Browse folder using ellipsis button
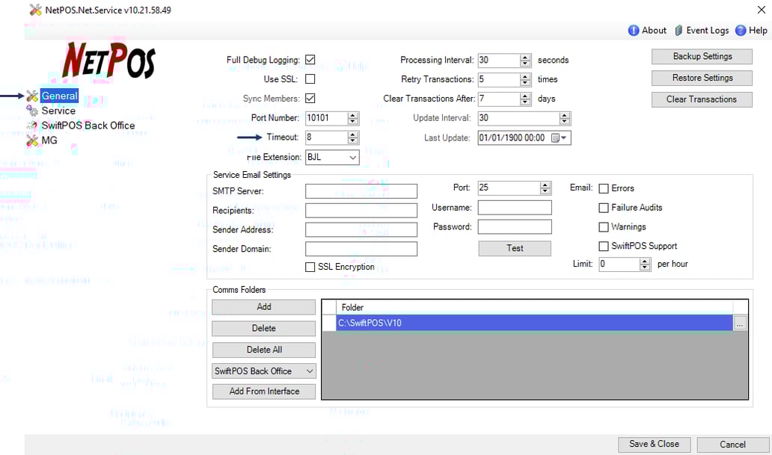The height and width of the screenshot is (455, 772). 740,324
